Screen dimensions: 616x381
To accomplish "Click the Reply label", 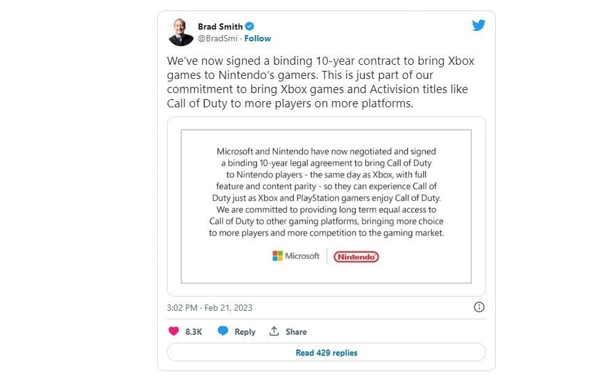I will pos(245,332).
